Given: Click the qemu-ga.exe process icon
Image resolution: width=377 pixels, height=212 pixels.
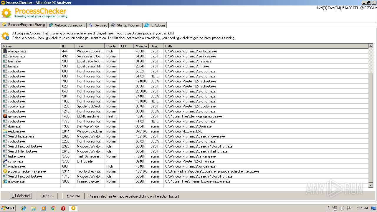Looking at the screenshot, I should click(5, 116).
